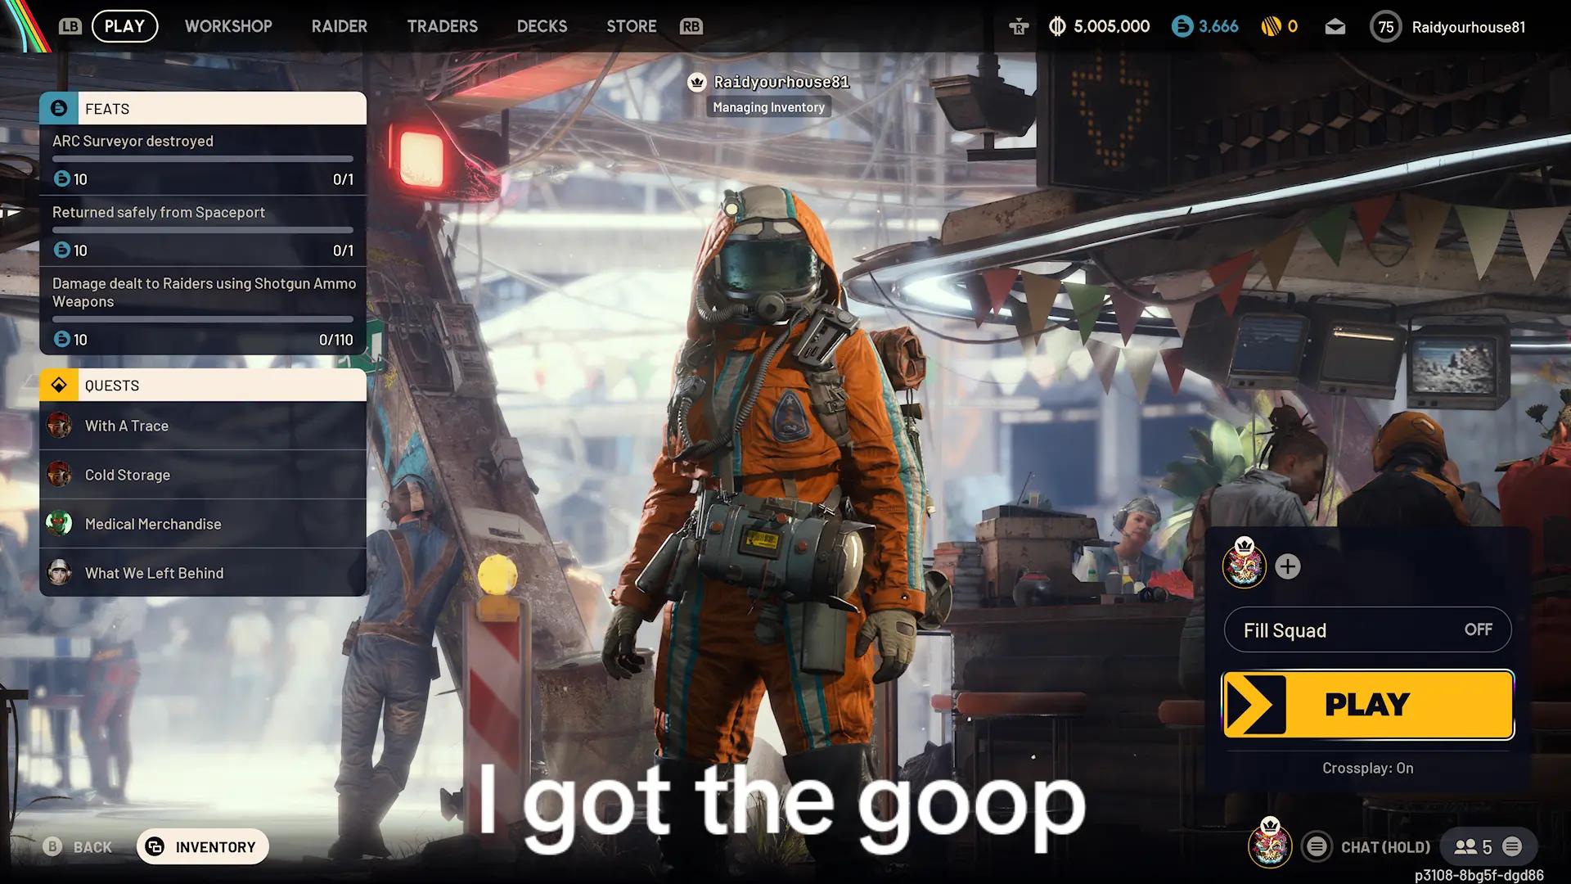Click ARC Surveyor destroyed progress bar
The width and height of the screenshot is (1571, 884).
203,159
